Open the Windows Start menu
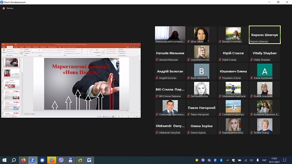This screenshot has width=292, height=164. pos(4,160)
